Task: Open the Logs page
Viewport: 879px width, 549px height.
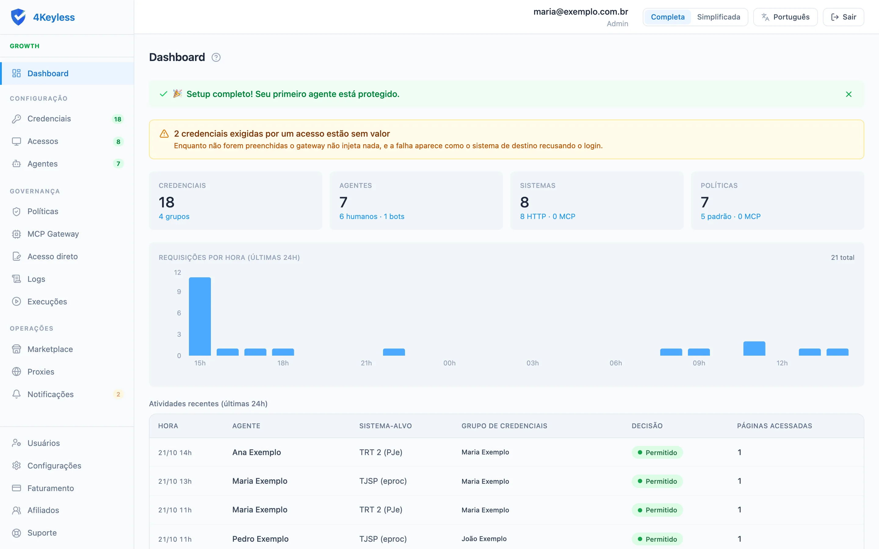Action: coord(67,279)
